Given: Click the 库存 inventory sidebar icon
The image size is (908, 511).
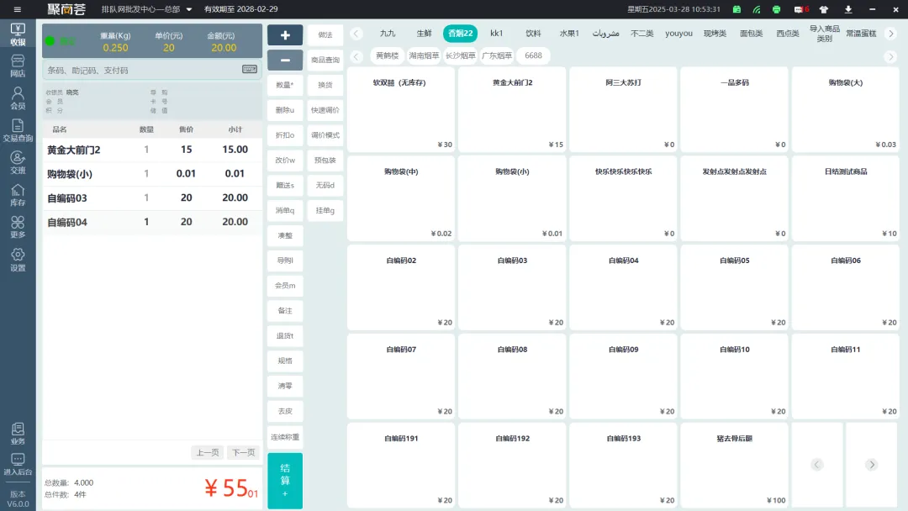Looking at the screenshot, I should (18, 195).
